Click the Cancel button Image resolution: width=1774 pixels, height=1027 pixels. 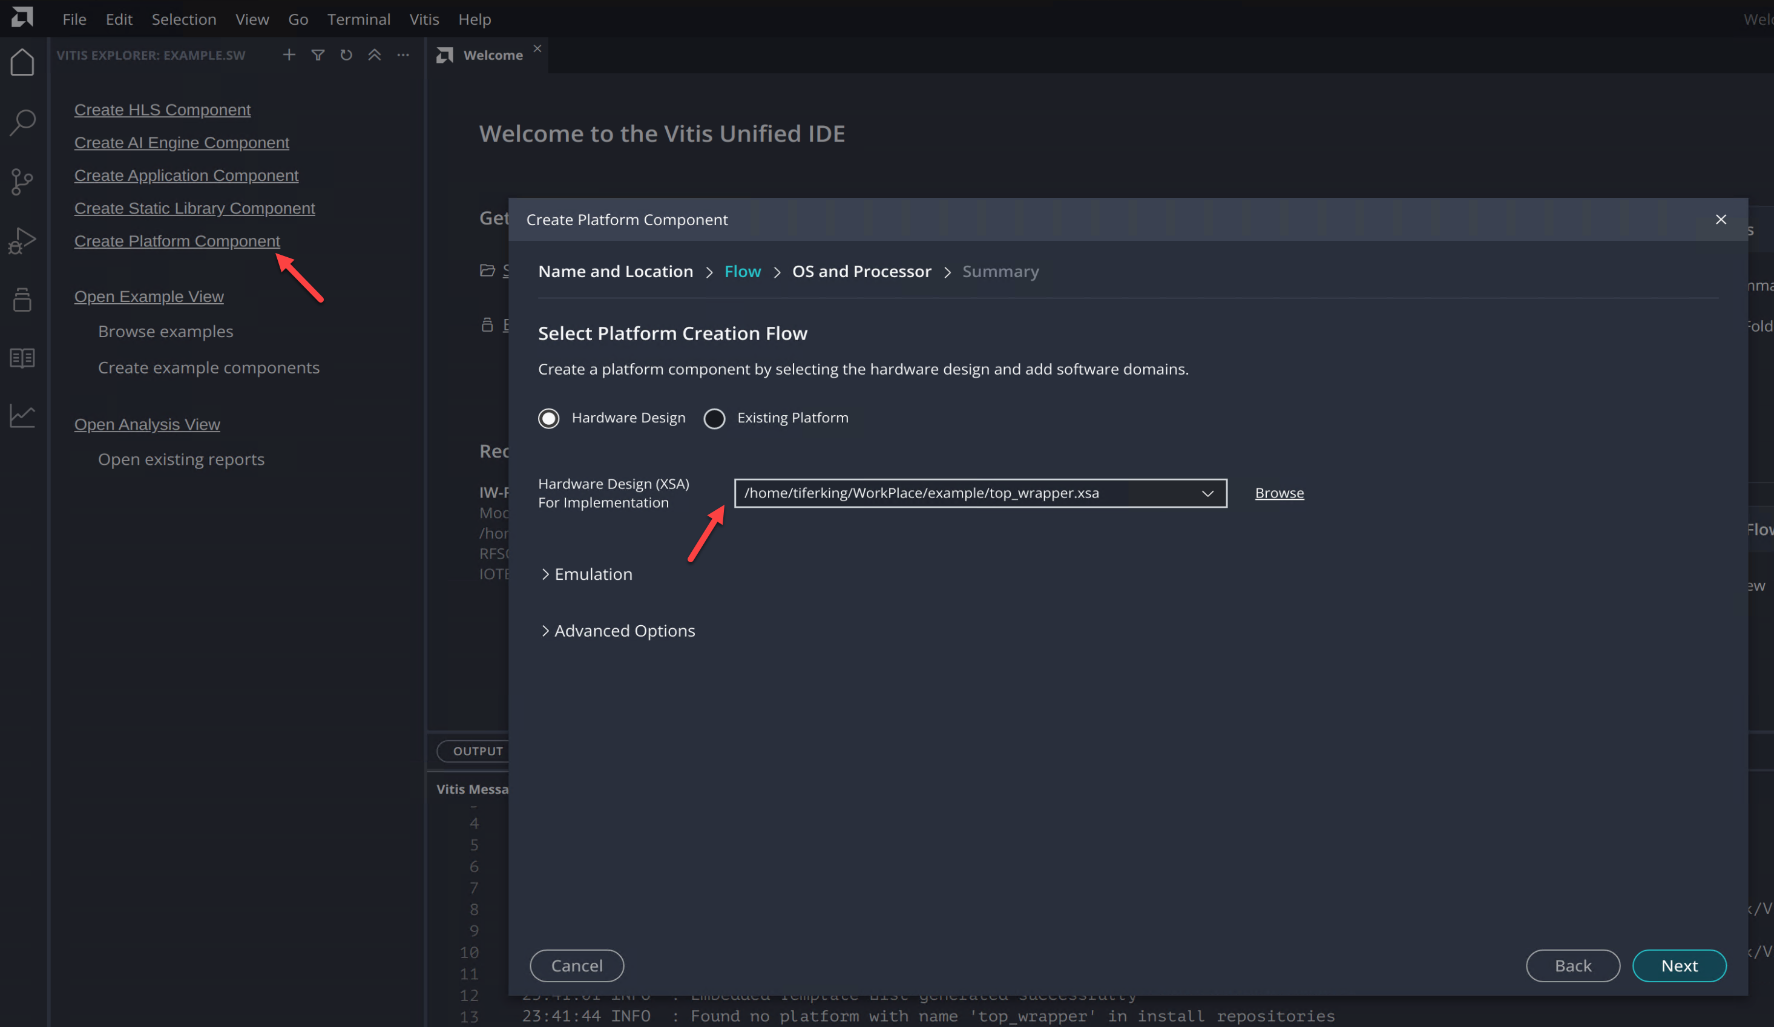pos(577,966)
